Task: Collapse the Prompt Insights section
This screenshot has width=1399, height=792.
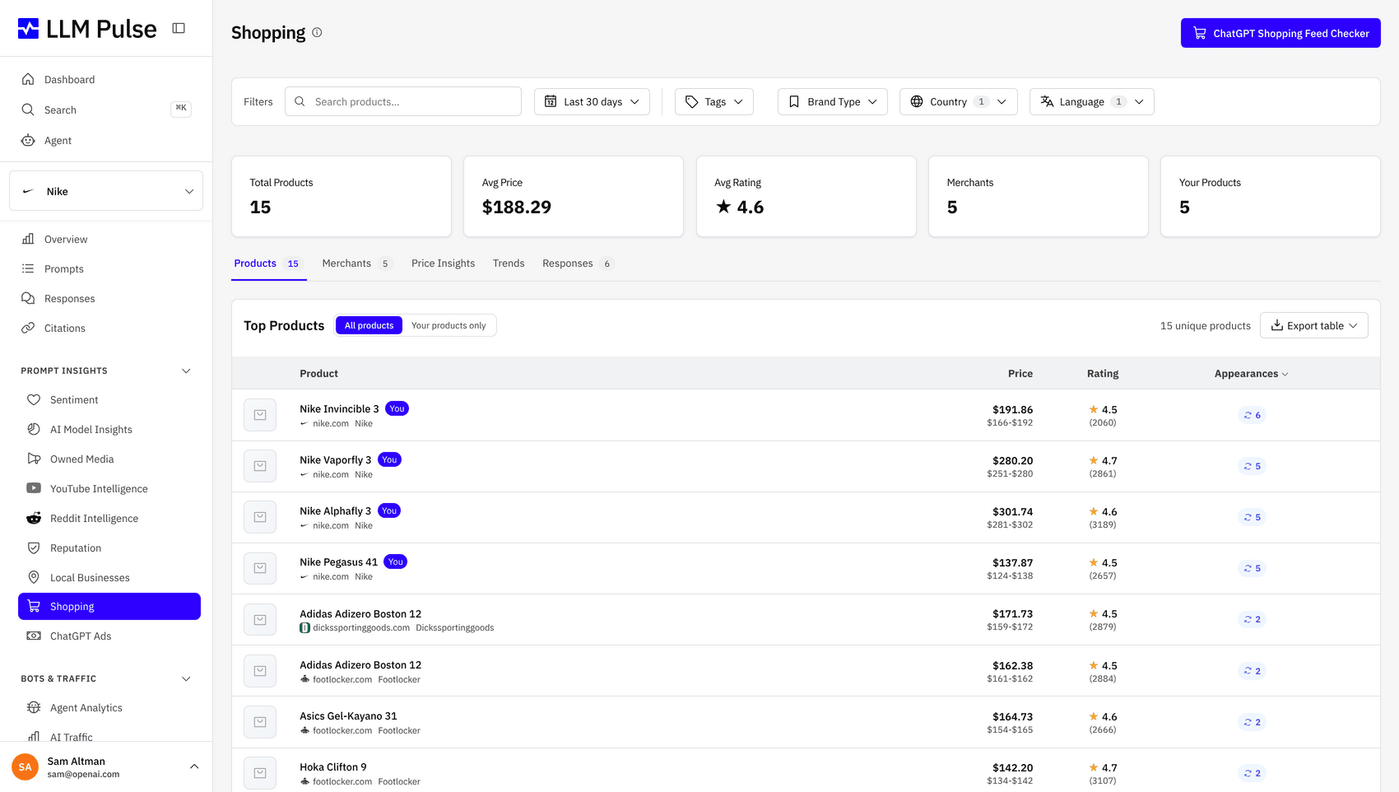Action: click(x=186, y=370)
